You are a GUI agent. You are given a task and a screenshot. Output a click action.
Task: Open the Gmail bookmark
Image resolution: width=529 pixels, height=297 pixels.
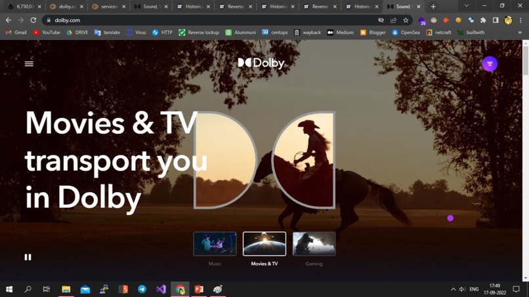[x=16, y=32]
